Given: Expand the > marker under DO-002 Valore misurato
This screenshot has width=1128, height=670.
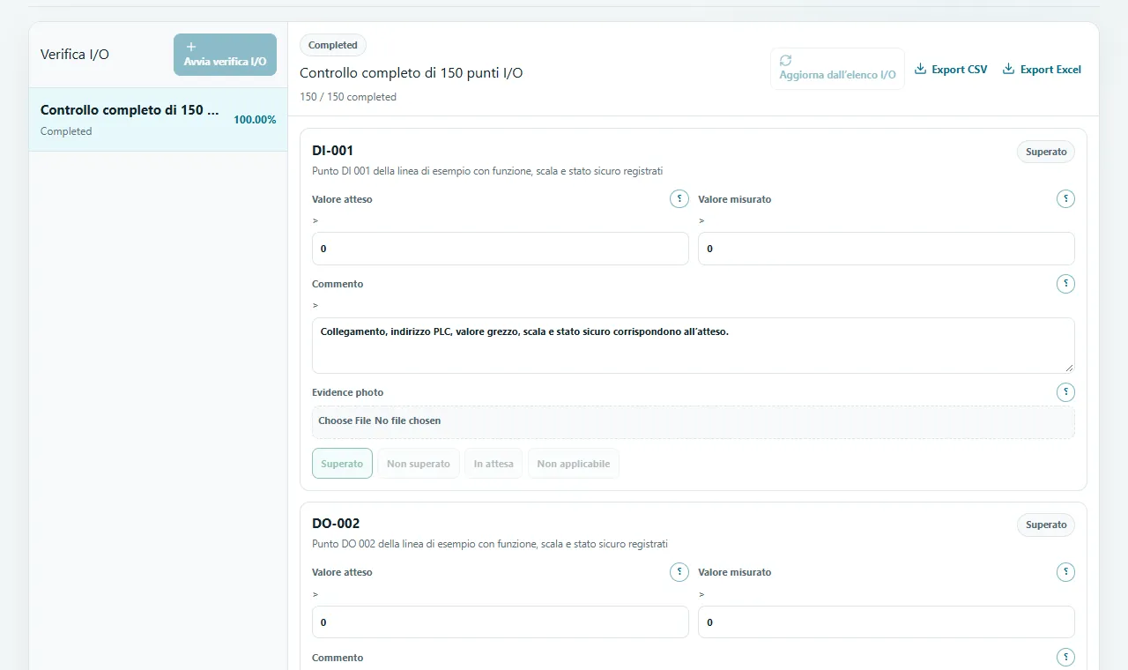Looking at the screenshot, I should [701, 594].
